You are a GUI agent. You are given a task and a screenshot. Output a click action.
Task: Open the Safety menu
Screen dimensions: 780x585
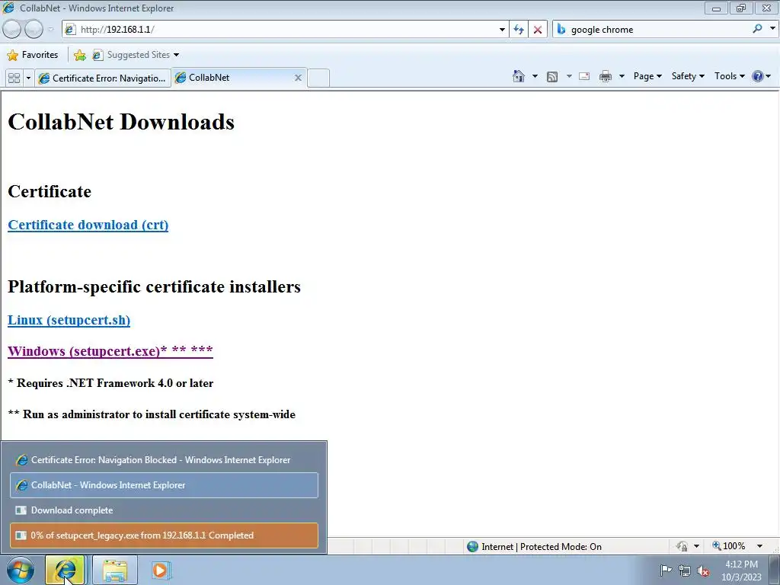(x=688, y=76)
